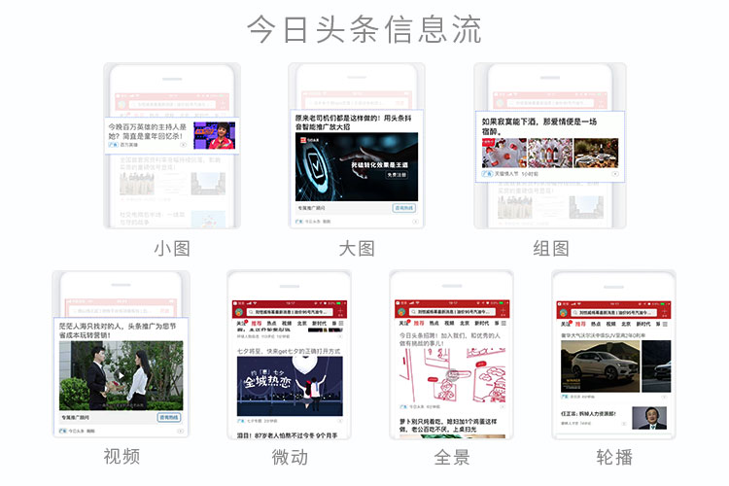Select the 北京 tab in the 轮播 phone
The image size is (729, 486).
click(x=626, y=324)
